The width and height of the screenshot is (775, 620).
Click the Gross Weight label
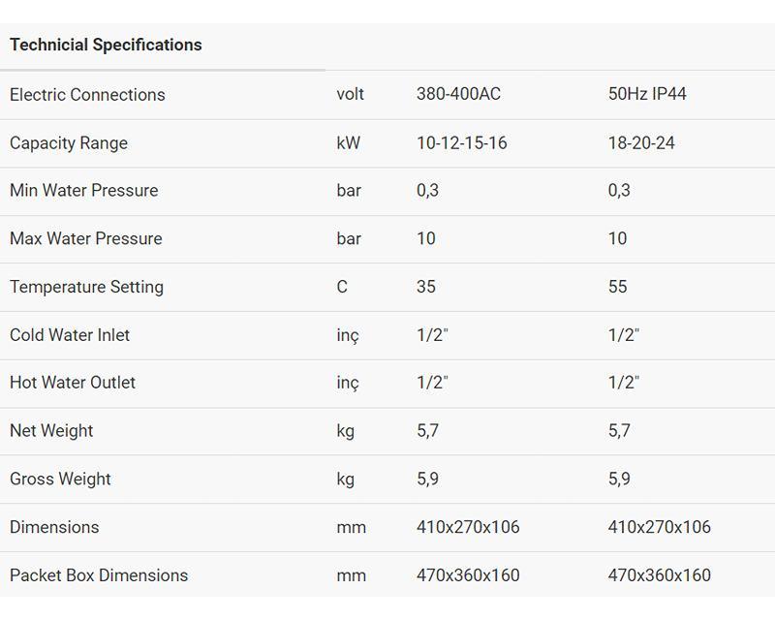pyautogui.click(x=60, y=480)
